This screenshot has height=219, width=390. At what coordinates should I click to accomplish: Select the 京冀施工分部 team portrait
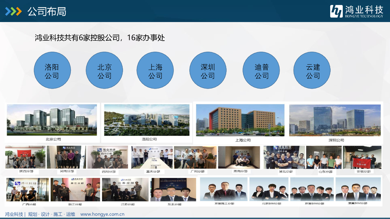(x=224, y=189)
